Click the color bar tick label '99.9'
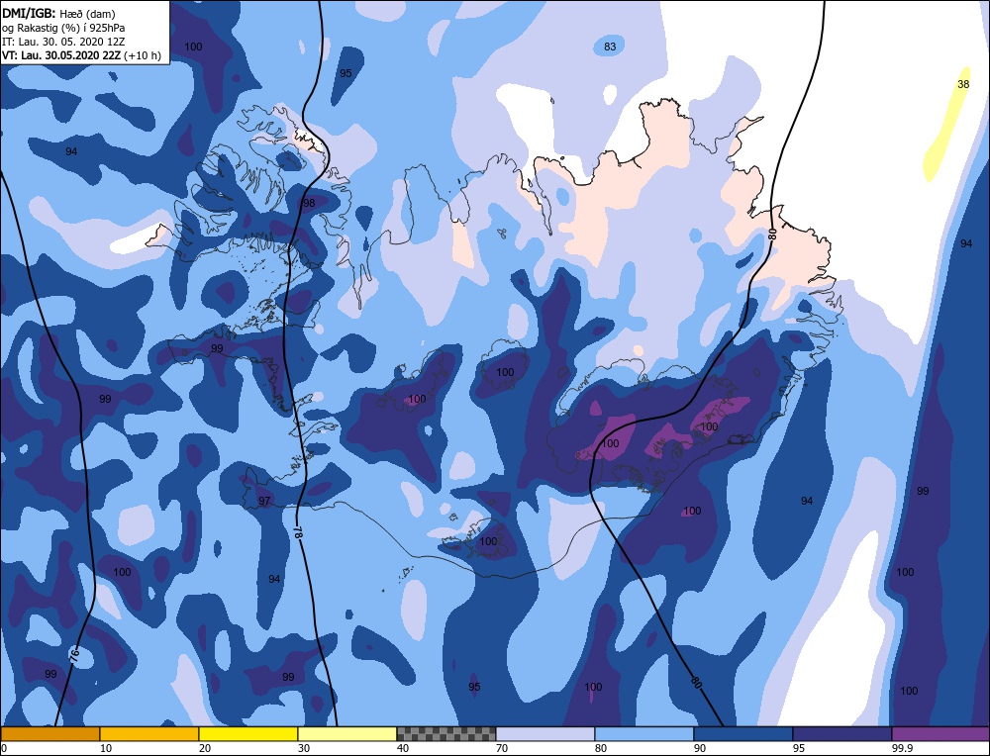Image resolution: width=990 pixels, height=756 pixels. pos(900,748)
